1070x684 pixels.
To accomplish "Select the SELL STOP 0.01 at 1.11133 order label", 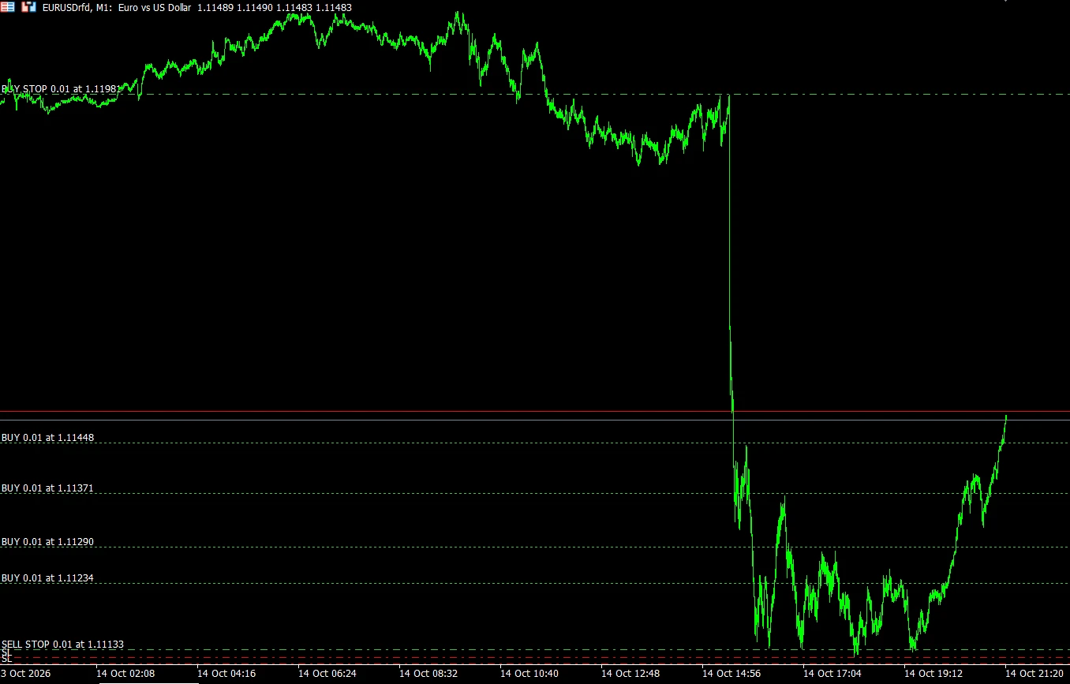I will coord(63,645).
